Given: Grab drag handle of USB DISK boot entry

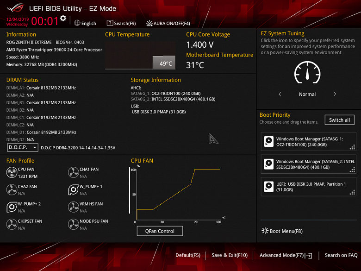Looking at the screenshot, I should click(352, 192).
